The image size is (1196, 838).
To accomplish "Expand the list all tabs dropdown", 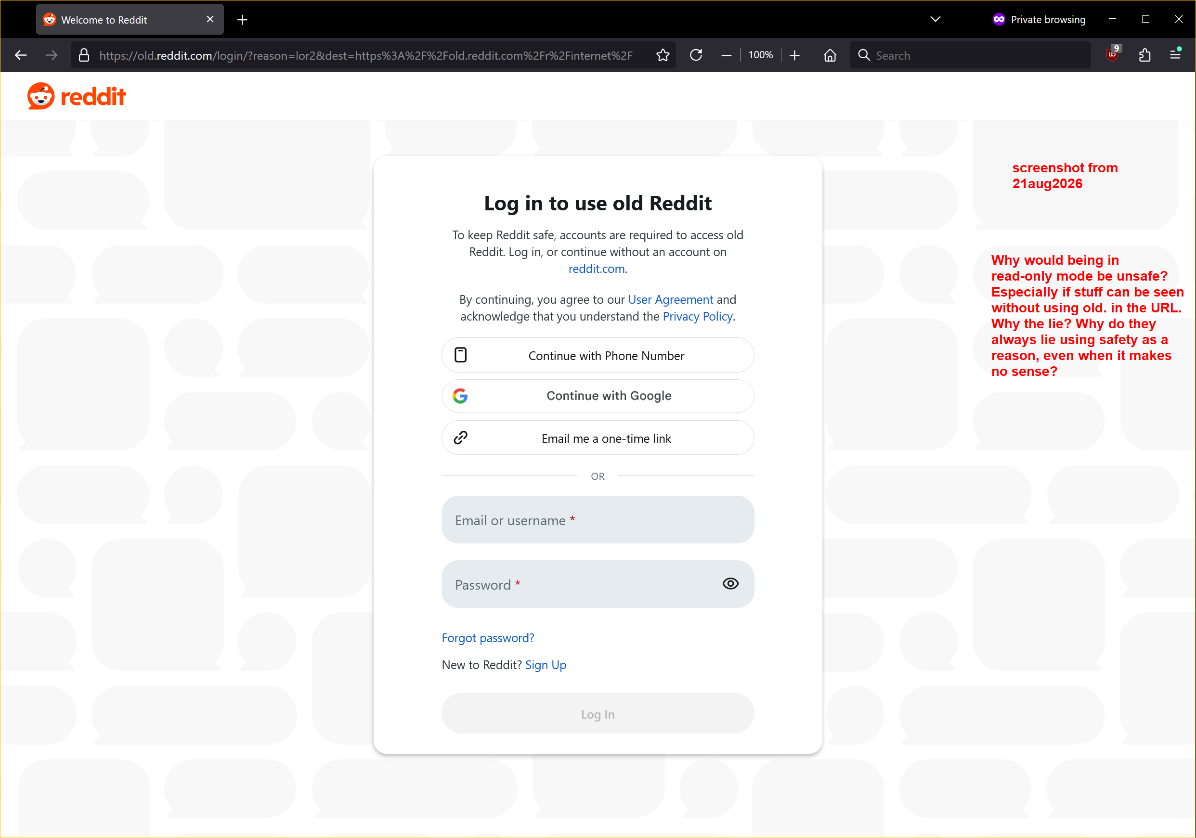I will point(936,19).
